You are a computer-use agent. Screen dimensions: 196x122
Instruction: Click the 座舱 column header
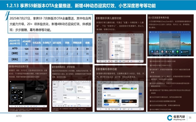[88, 43]
